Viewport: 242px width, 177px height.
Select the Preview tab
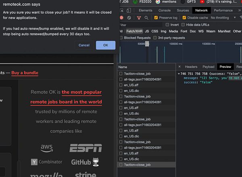pos(225,67)
